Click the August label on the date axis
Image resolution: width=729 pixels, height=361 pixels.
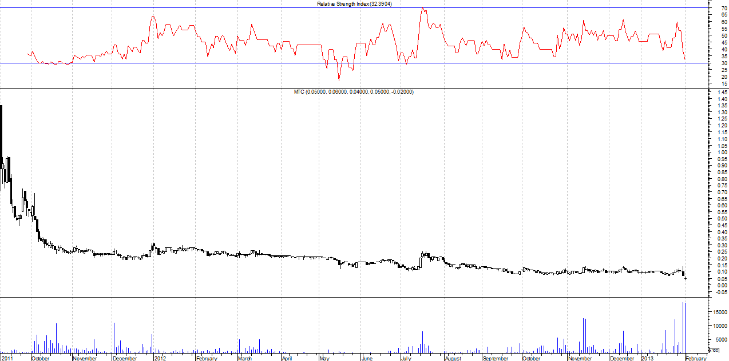pos(453,358)
